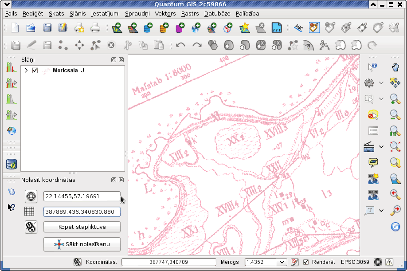Image resolution: width=407 pixels, height=271 pixels.
Task: Undock the Nolasīt koordinātas panel
Action: click(x=113, y=180)
